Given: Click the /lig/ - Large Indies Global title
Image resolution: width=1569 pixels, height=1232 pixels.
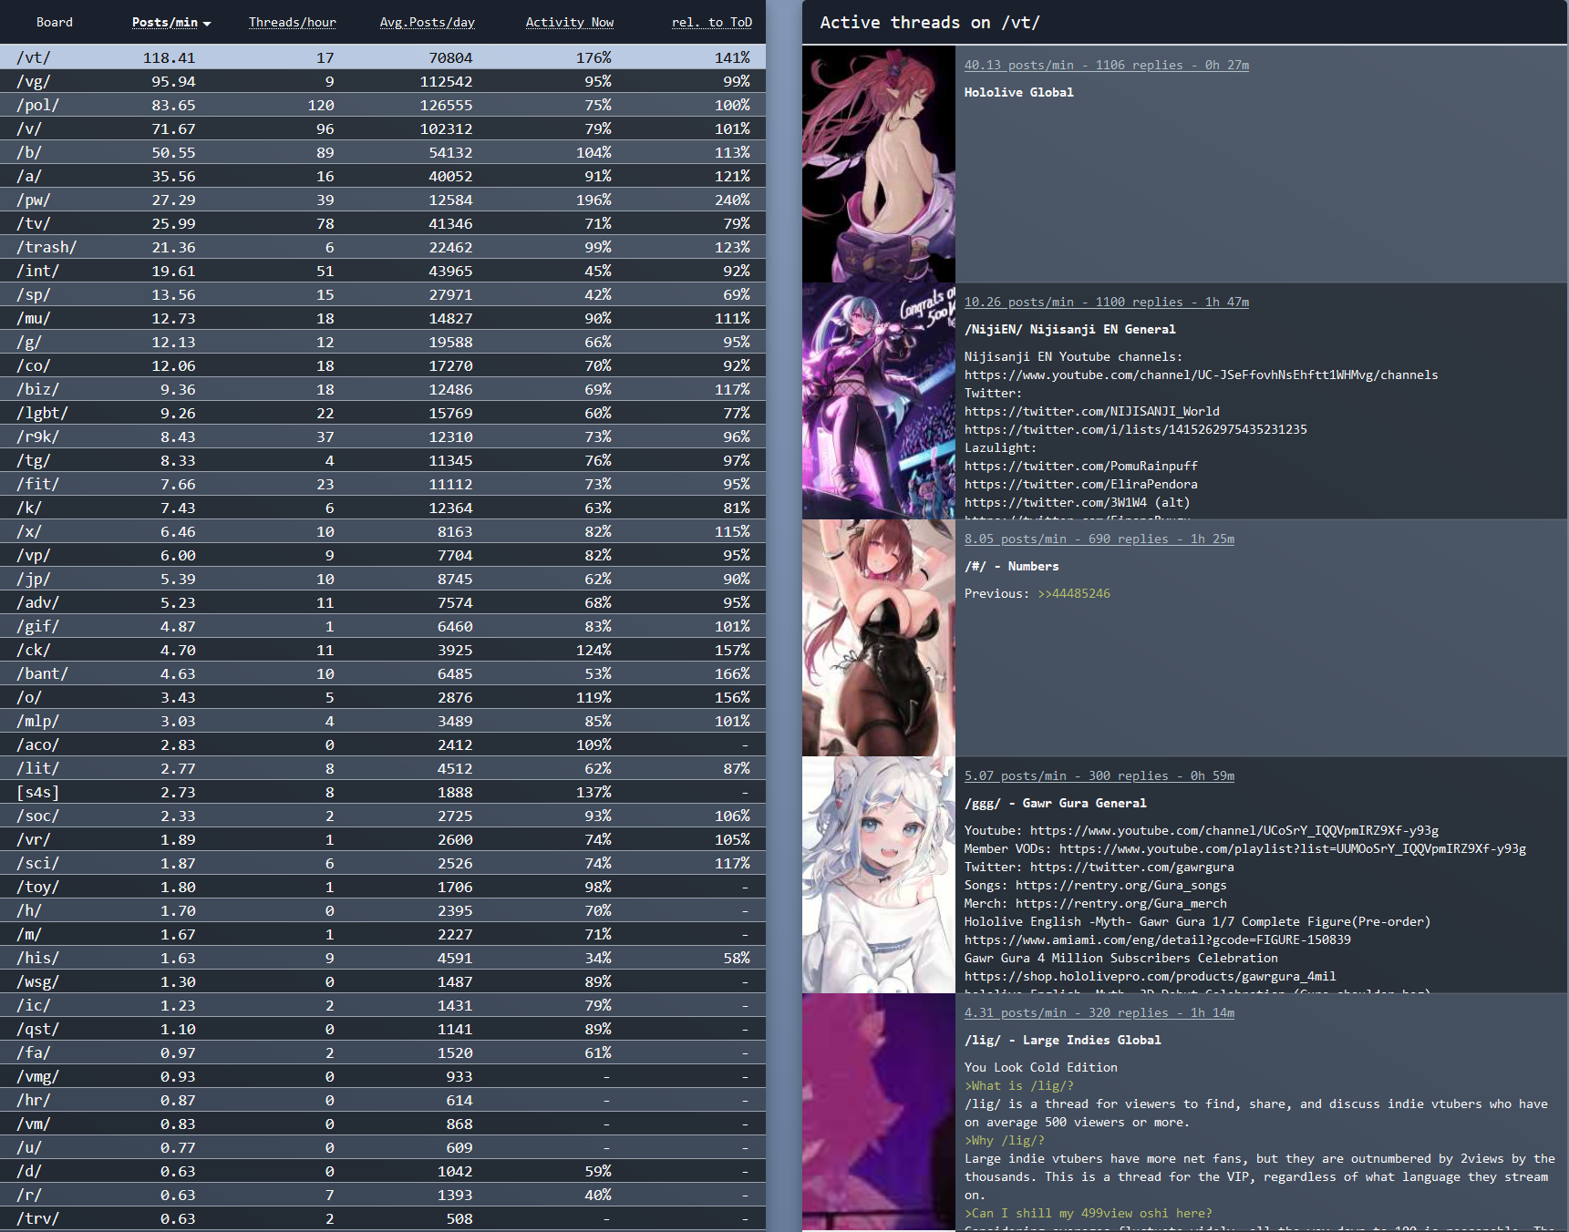Looking at the screenshot, I should click(1063, 1040).
